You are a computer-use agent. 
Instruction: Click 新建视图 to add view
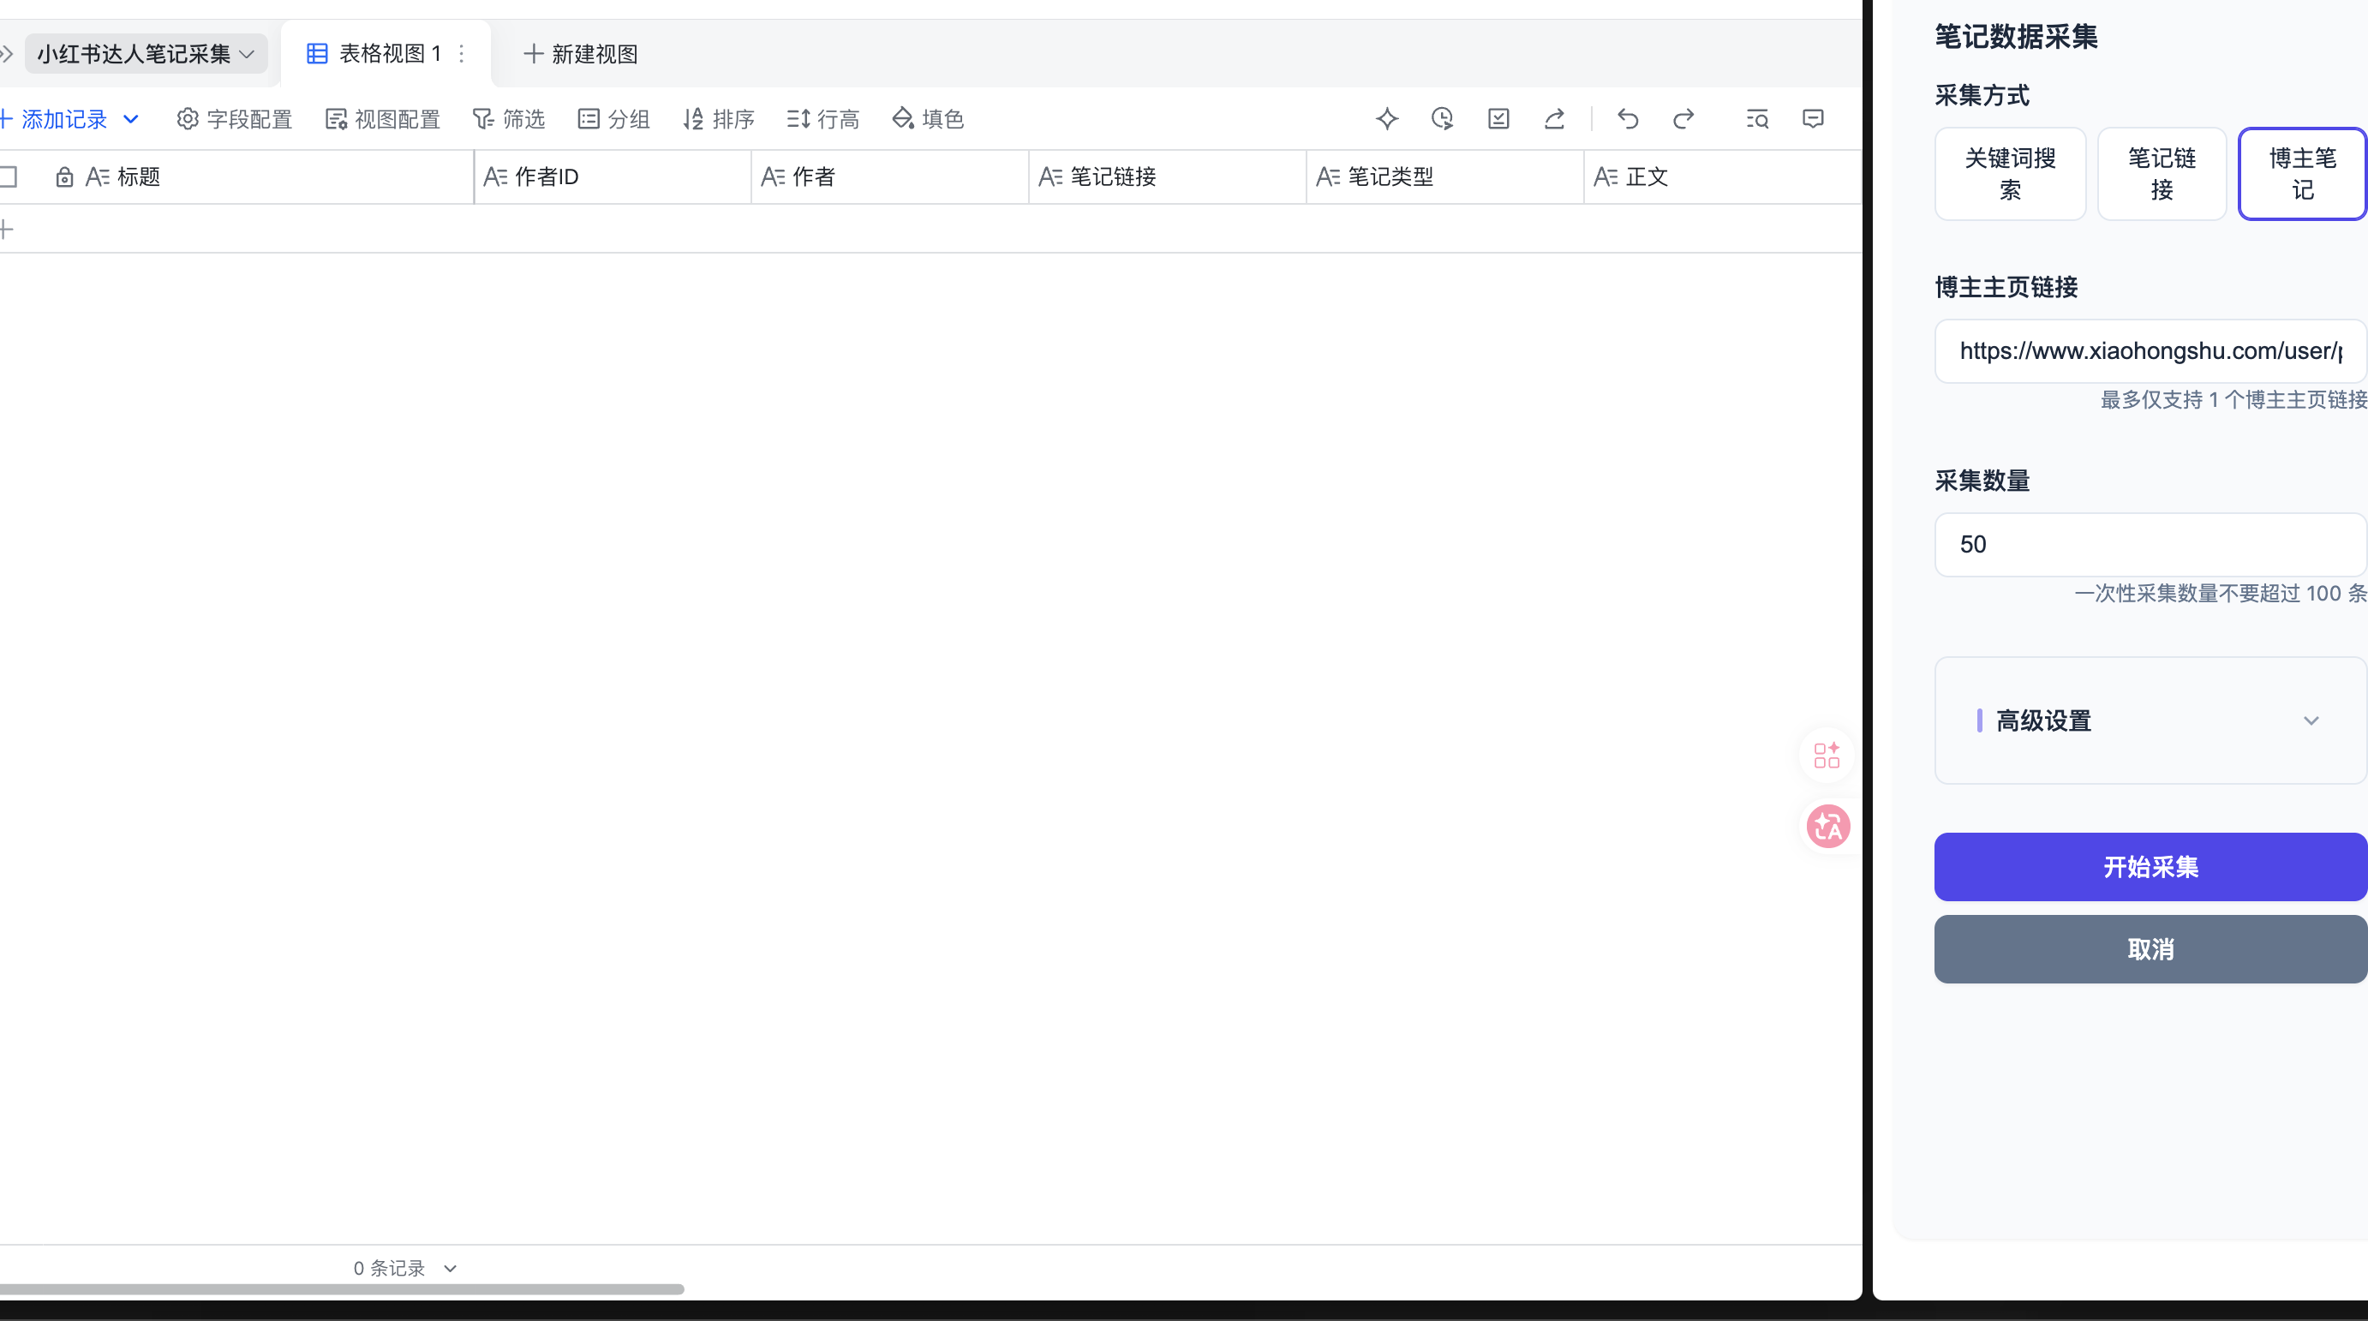[580, 54]
